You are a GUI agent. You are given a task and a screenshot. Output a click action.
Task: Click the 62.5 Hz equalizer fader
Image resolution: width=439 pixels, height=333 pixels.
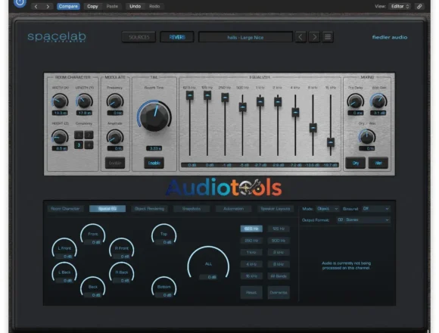click(190, 95)
